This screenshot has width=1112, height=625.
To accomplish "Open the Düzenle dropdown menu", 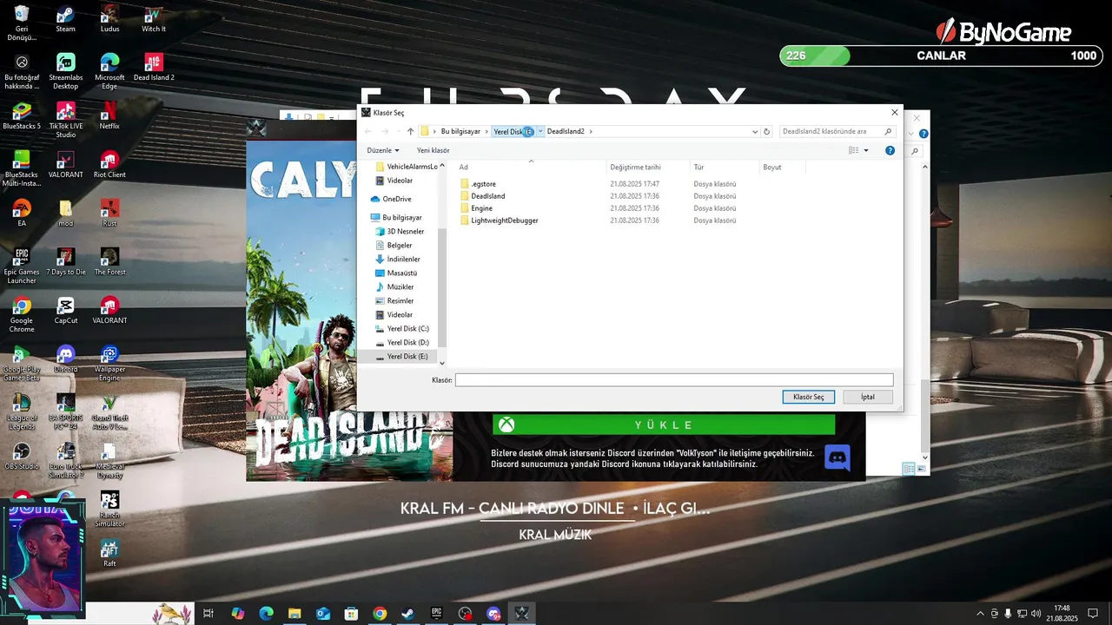I will pos(383,150).
